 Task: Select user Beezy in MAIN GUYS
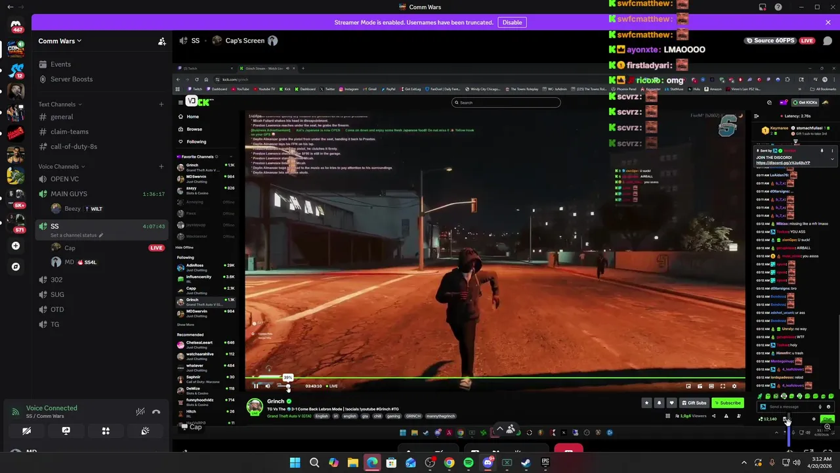[x=107, y=209]
